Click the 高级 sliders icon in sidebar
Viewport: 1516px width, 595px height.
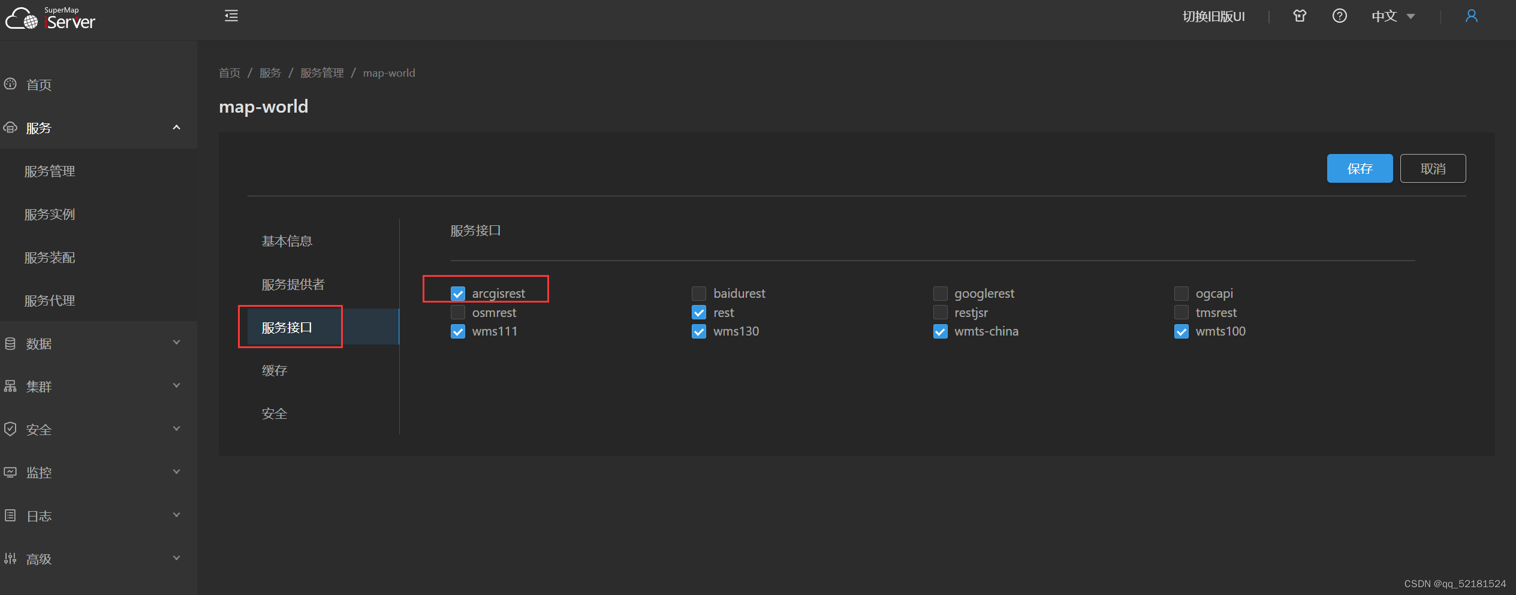click(10, 558)
